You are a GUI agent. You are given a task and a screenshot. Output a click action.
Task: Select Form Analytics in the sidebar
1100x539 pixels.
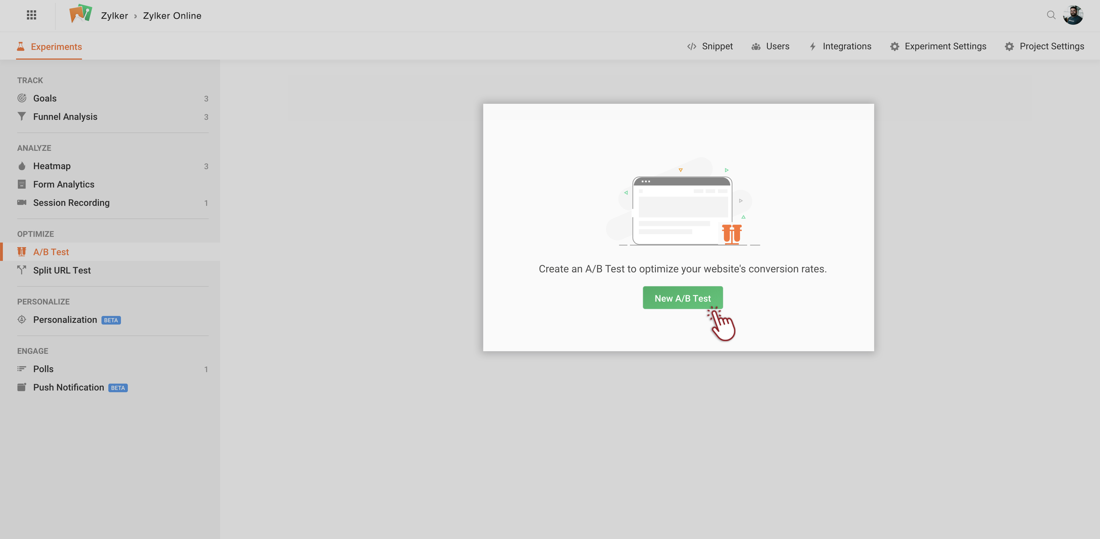[x=64, y=185]
